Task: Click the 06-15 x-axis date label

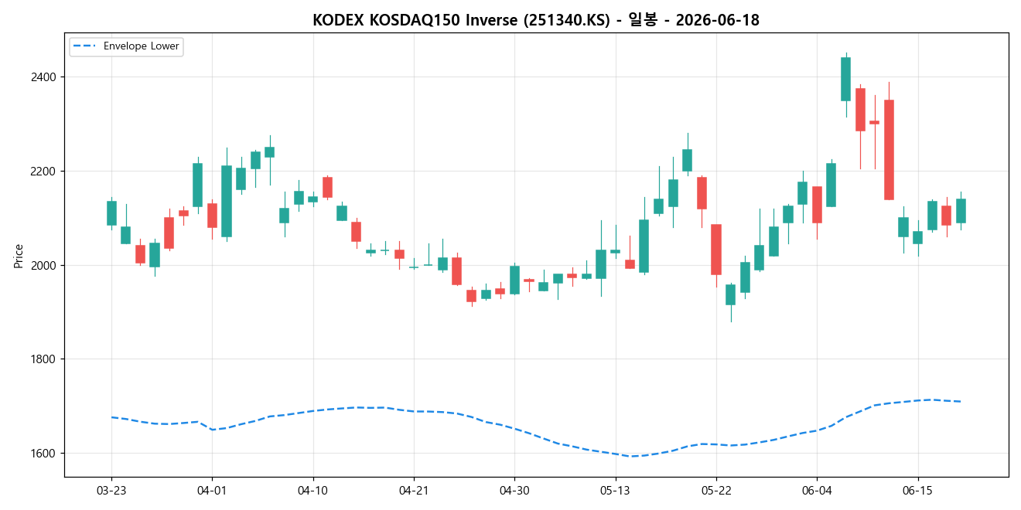Action: click(917, 490)
